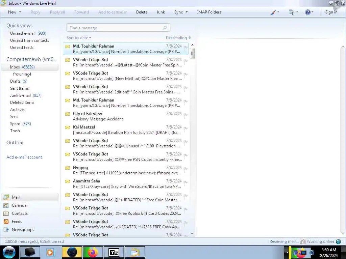This screenshot has height=259, width=346.
Task: Click message list scroll down arrow
Action: [192, 233]
